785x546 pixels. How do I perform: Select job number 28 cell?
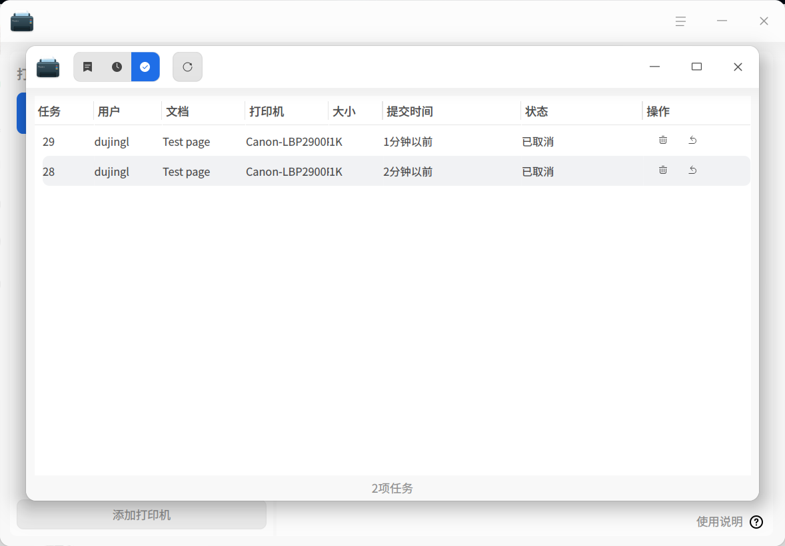pos(49,172)
